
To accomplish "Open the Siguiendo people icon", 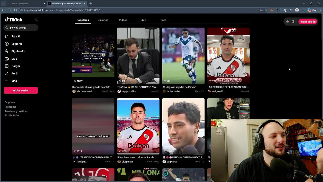I will [x=7, y=51].
